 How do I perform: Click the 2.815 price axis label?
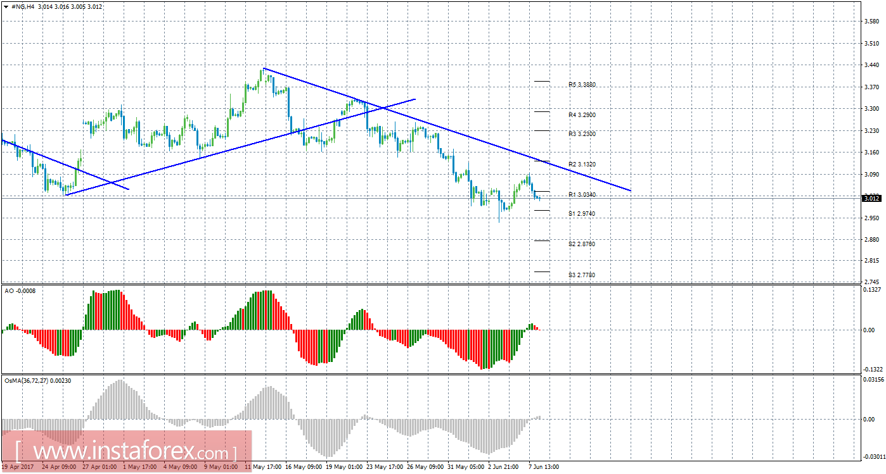click(x=871, y=260)
